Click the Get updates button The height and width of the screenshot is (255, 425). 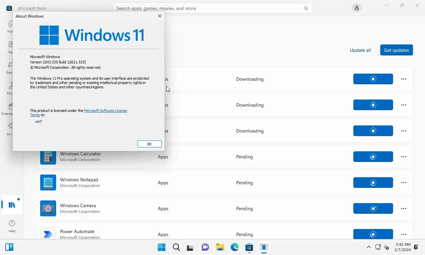click(x=396, y=50)
